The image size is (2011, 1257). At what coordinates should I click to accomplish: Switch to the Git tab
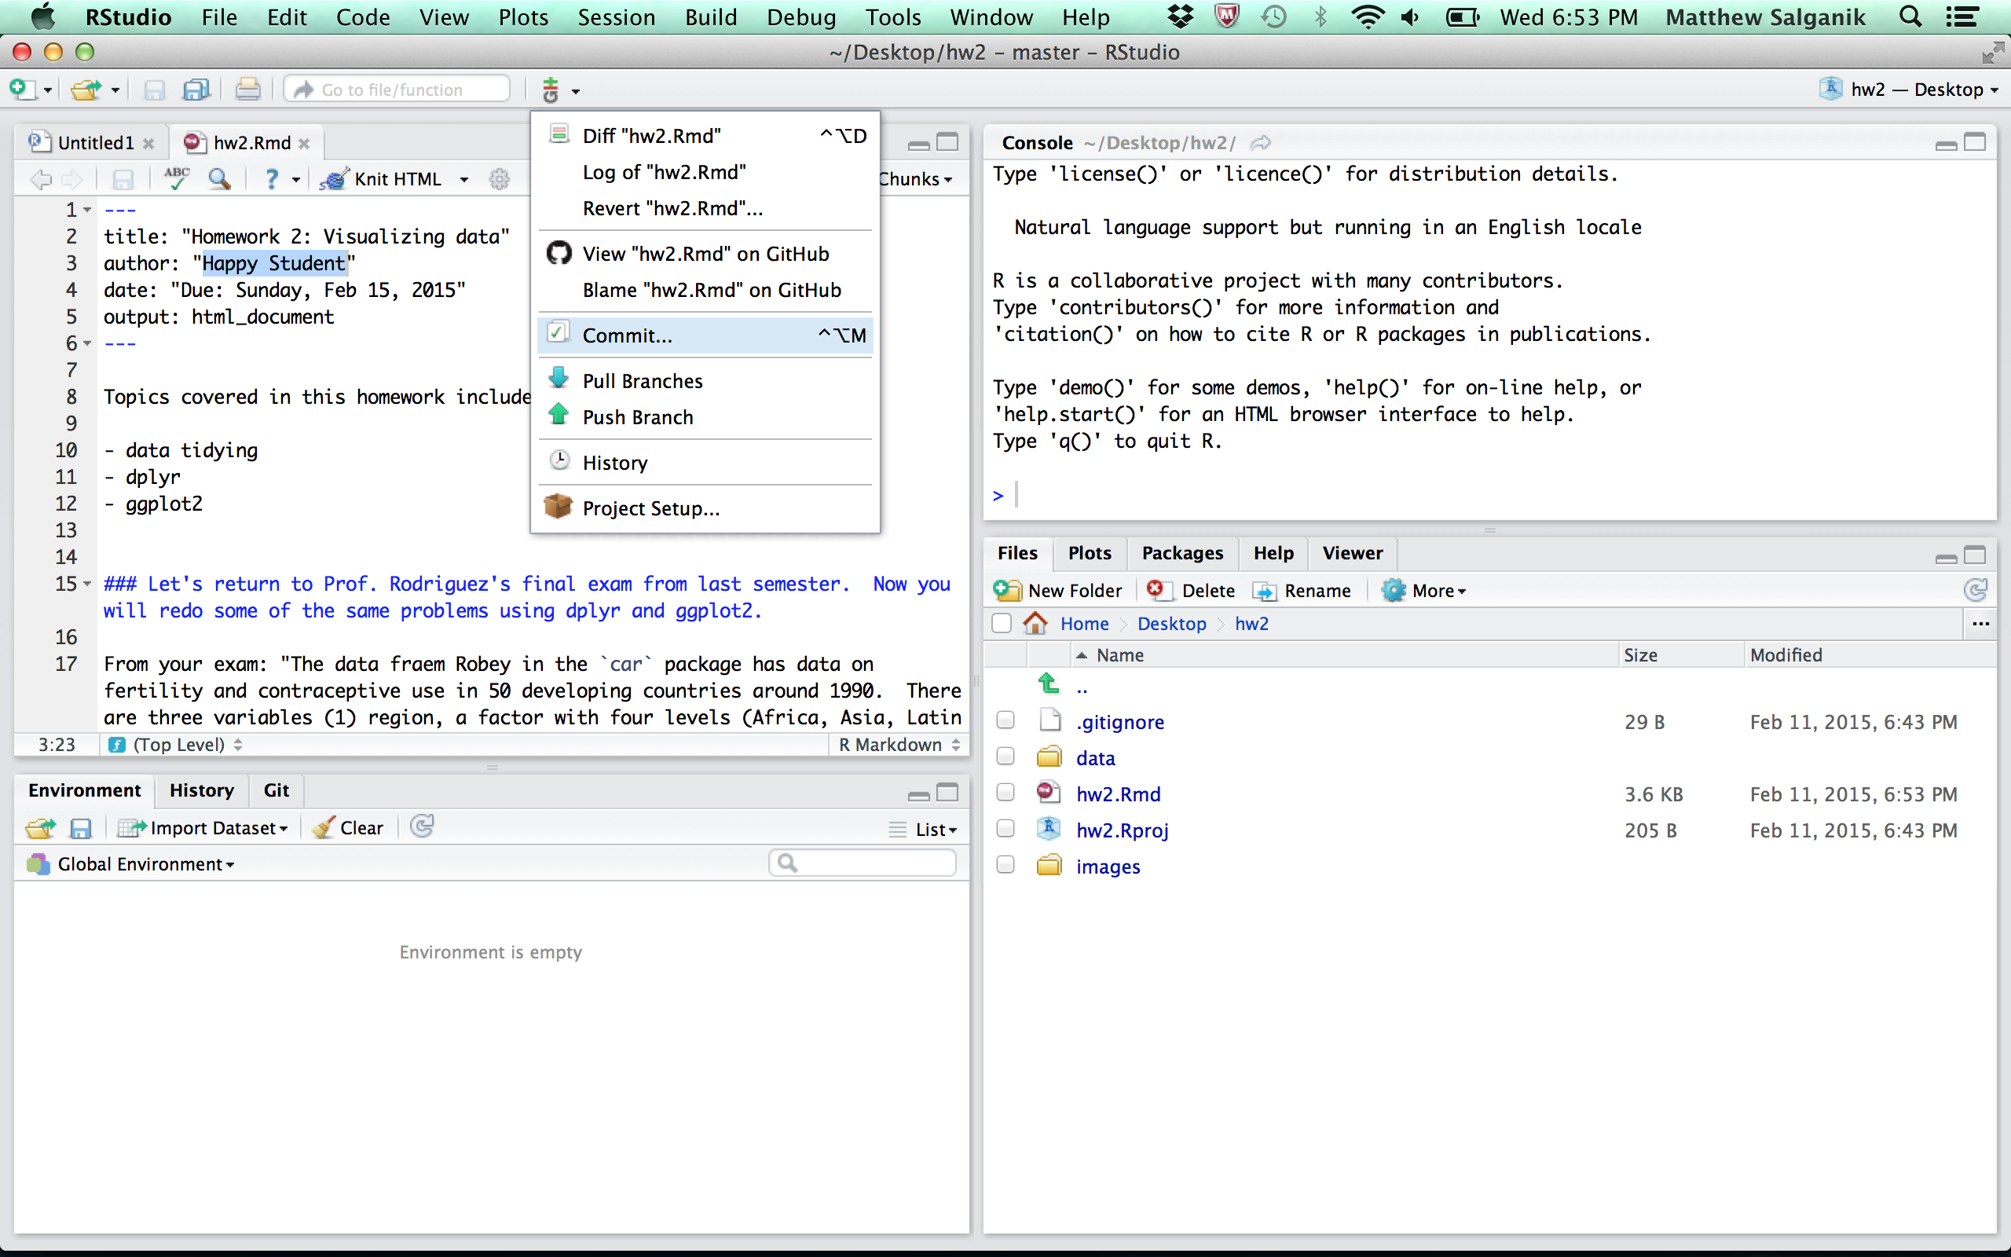pos(276,790)
